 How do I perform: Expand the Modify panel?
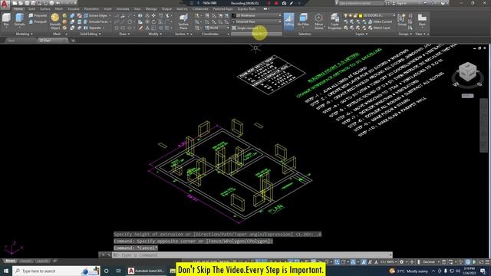pos(155,34)
